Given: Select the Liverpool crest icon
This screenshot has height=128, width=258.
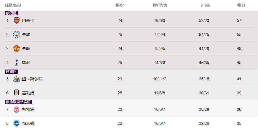Looking at the screenshot, I should click(x=17, y=109).
